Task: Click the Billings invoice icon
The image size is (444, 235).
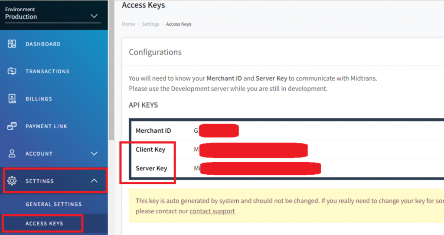Action: click(12, 99)
